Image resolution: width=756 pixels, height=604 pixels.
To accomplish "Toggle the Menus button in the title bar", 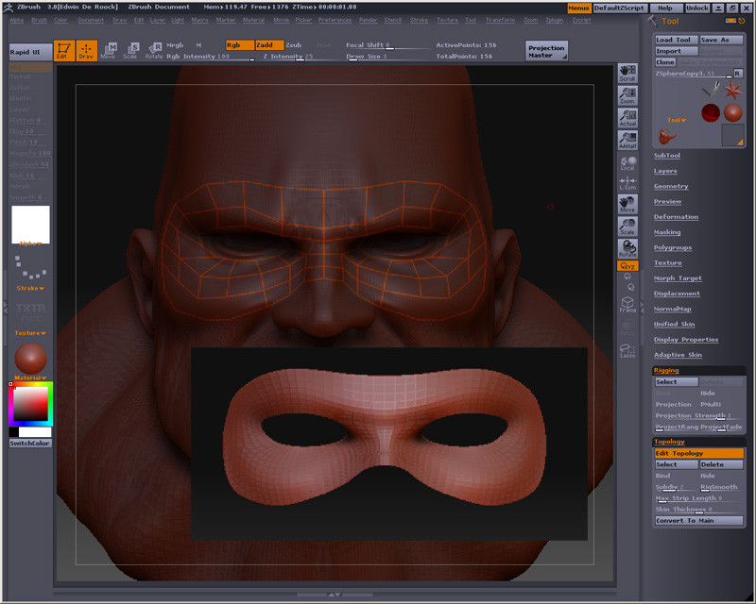I will pos(578,8).
